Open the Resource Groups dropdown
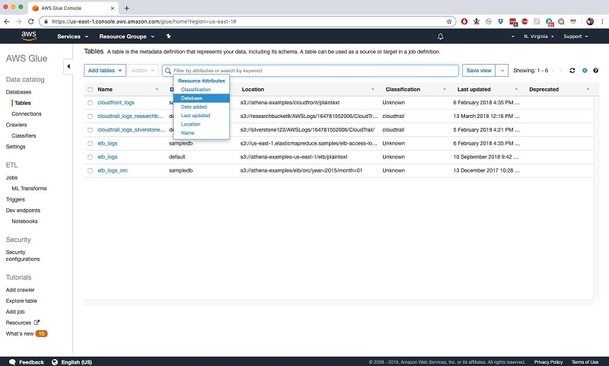This screenshot has height=366, width=609. click(126, 37)
